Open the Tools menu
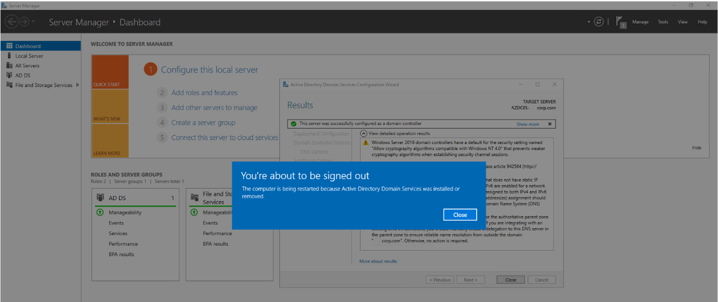The height and width of the screenshot is (302, 718). pos(663,22)
